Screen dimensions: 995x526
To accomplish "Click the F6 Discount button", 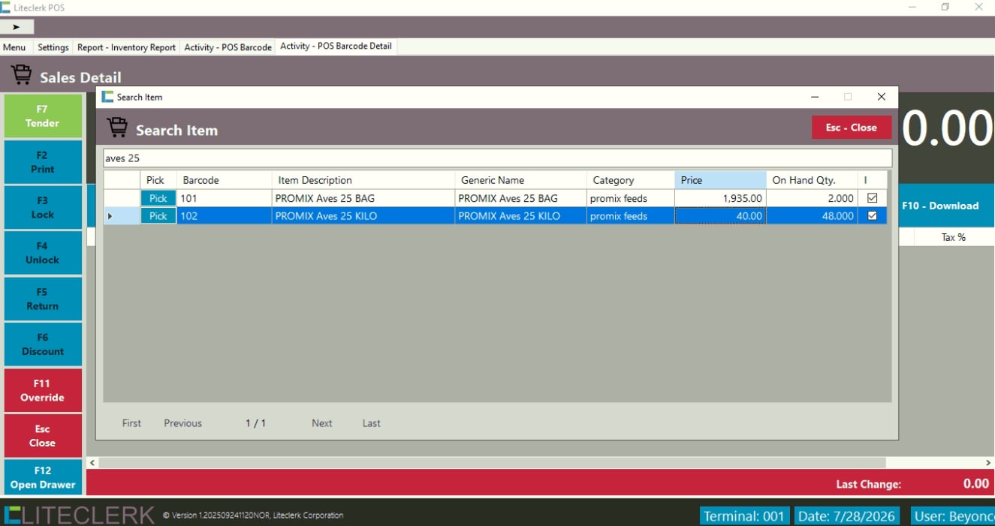I will pos(43,344).
